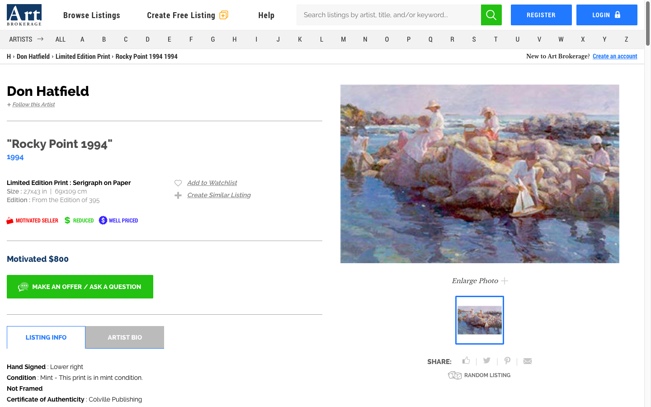Expand the photo with Enlarge Photo

[480, 281]
